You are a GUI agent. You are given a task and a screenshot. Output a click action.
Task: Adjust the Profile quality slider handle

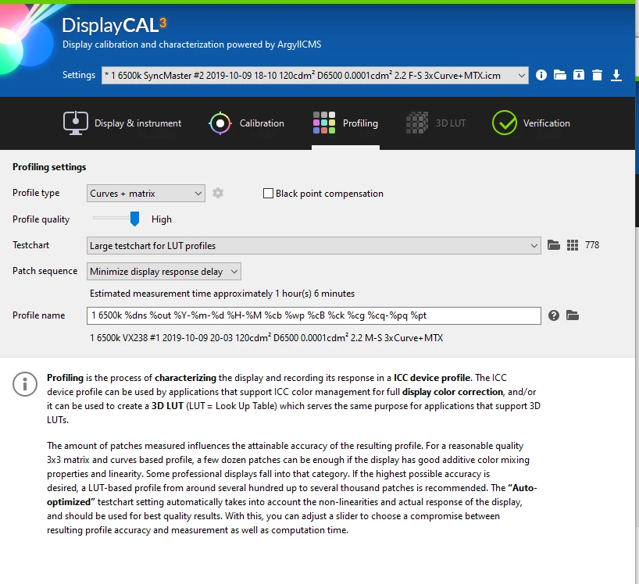(x=134, y=219)
